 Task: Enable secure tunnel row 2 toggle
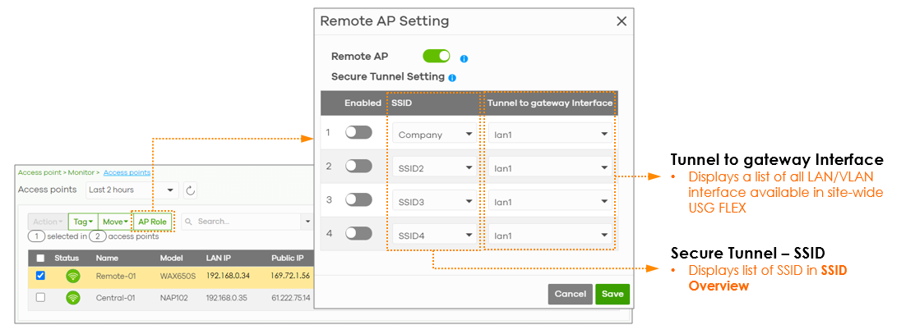[358, 167]
